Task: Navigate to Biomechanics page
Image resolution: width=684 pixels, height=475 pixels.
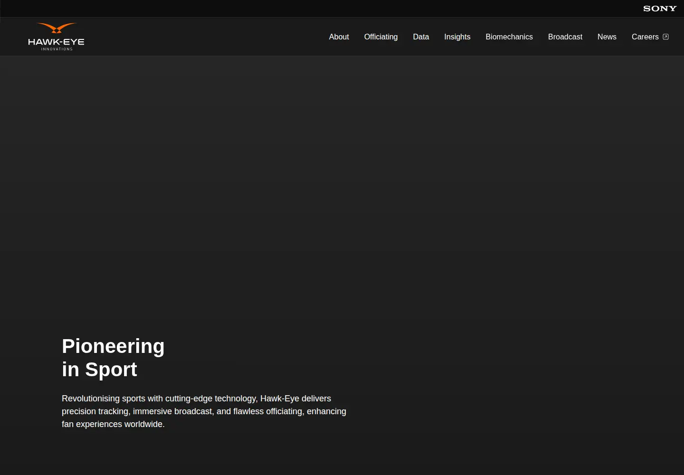Action: 509,37
